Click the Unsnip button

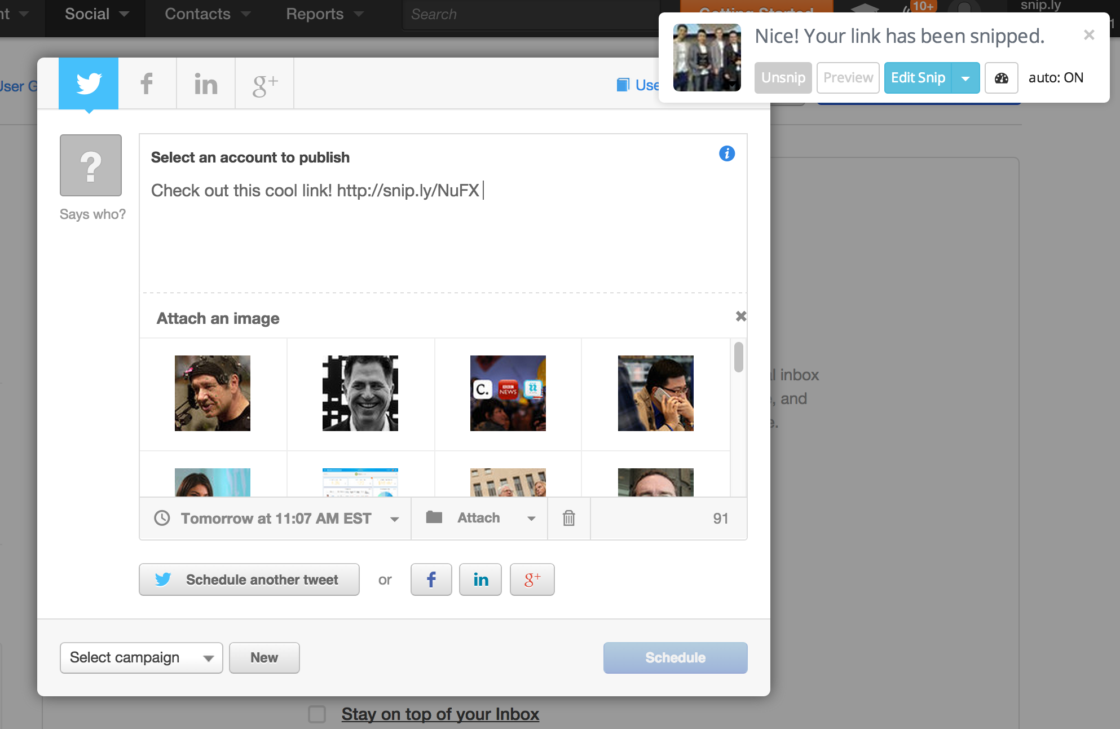pos(783,78)
